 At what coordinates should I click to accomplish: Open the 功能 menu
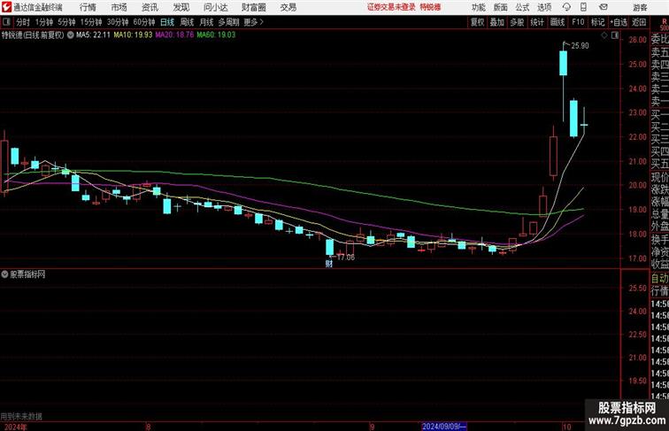click(x=478, y=7)
